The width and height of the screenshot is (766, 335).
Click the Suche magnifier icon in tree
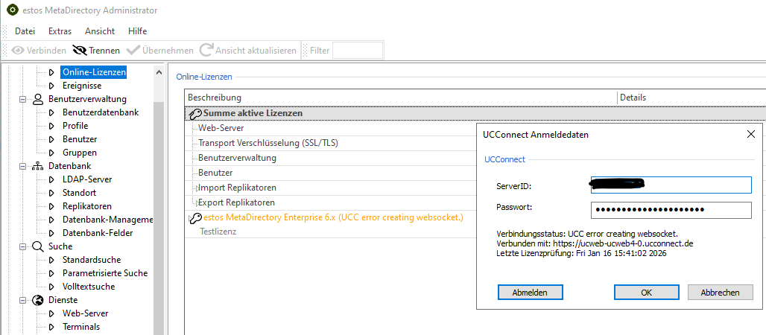click(x=38, y=246)
